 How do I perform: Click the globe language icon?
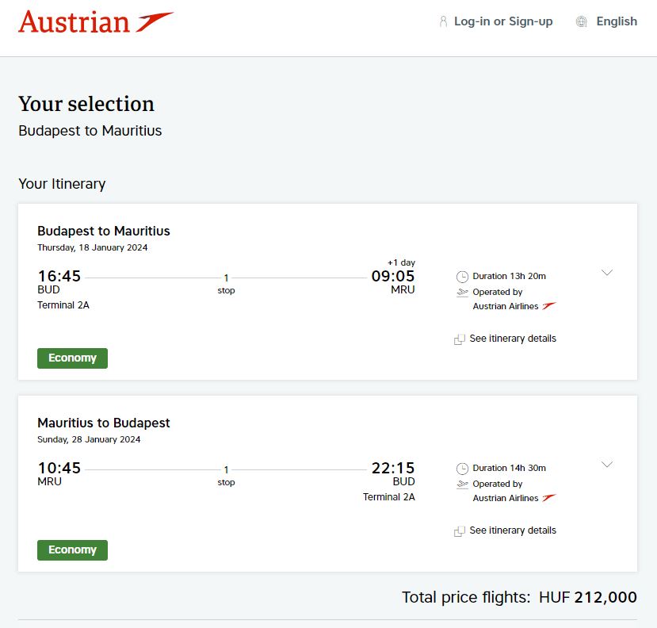581,21
